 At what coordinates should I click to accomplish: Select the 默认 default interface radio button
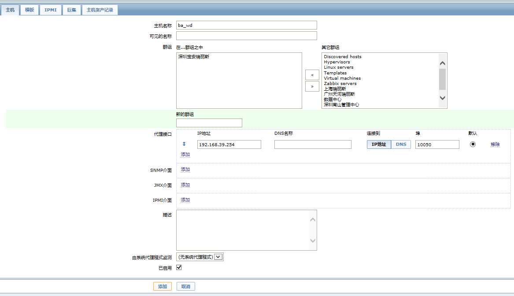473,144
